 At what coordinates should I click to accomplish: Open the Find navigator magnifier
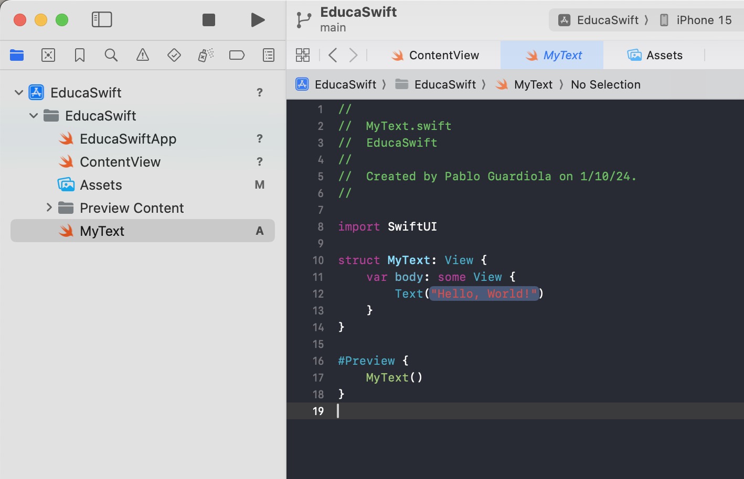111,55
